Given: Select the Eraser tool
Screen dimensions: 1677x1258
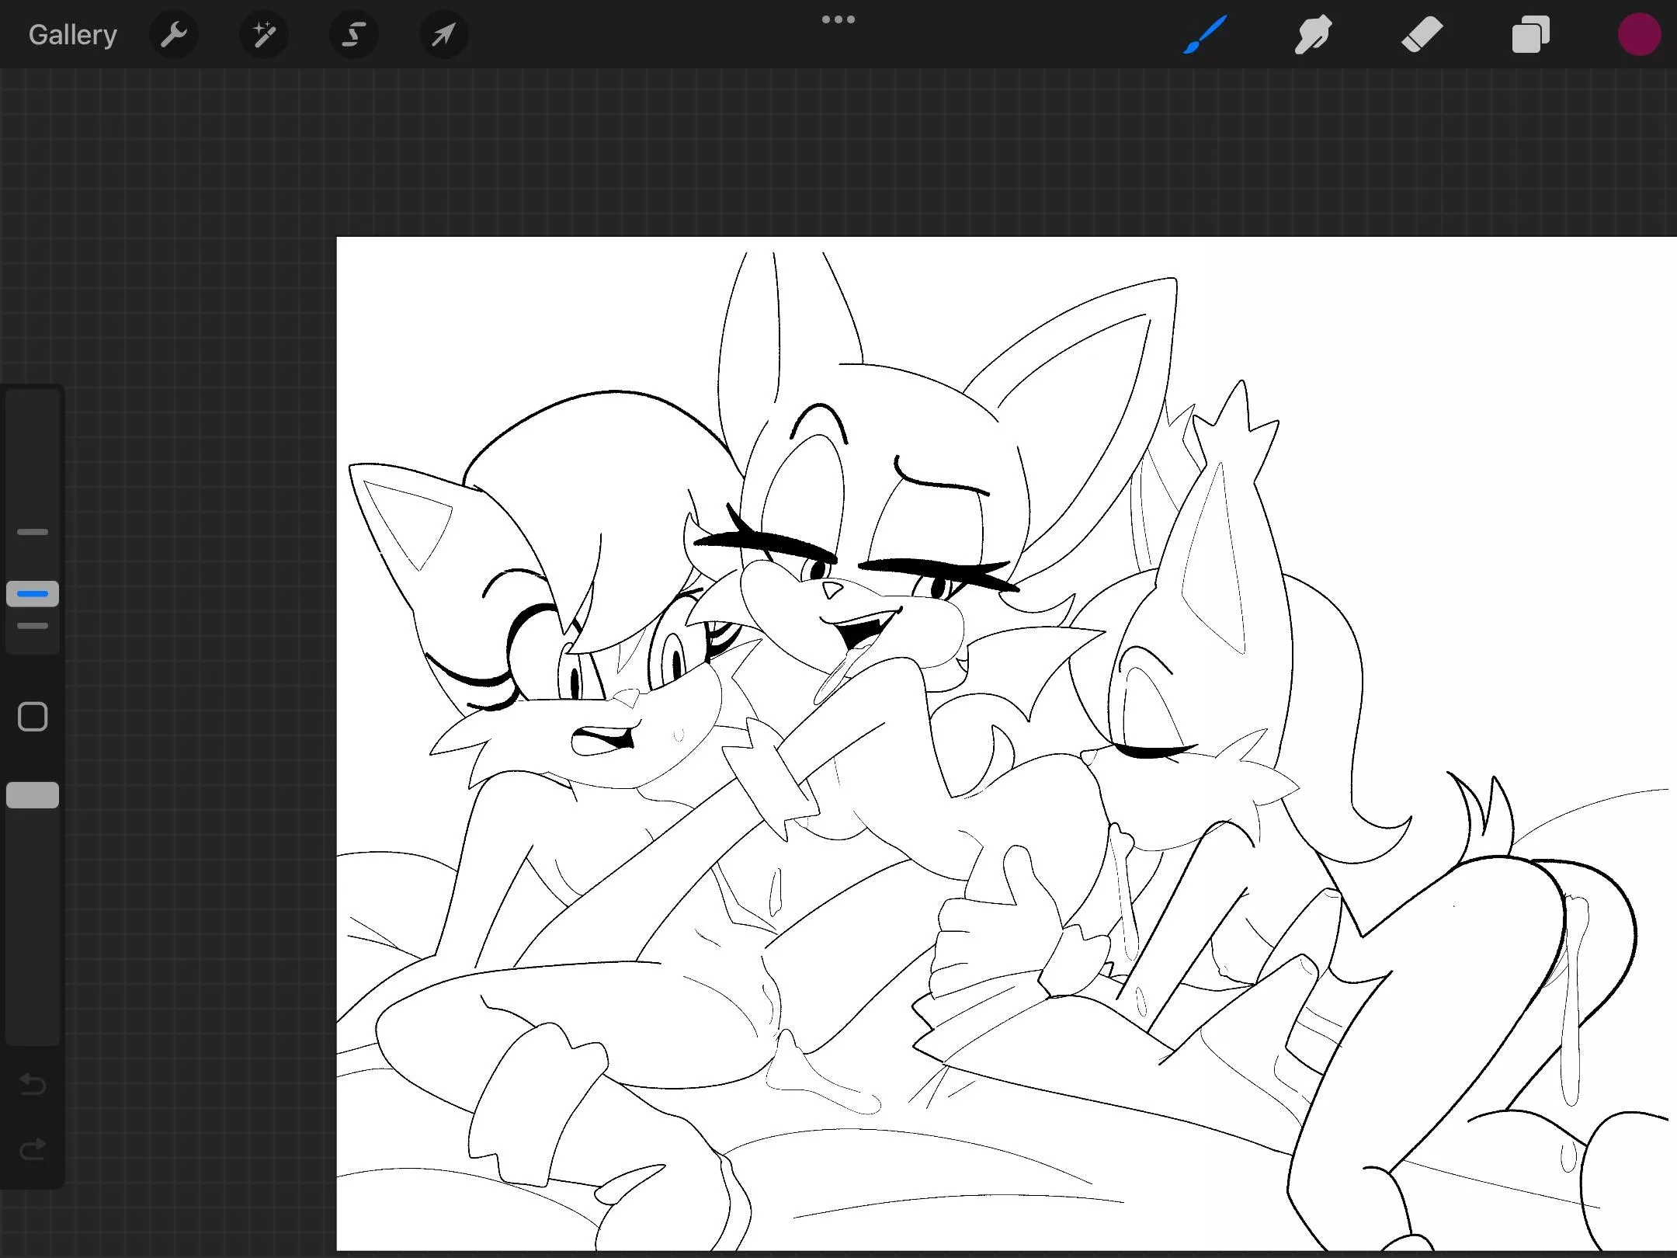Looking at the screenshot, I should click(1422, 34).
